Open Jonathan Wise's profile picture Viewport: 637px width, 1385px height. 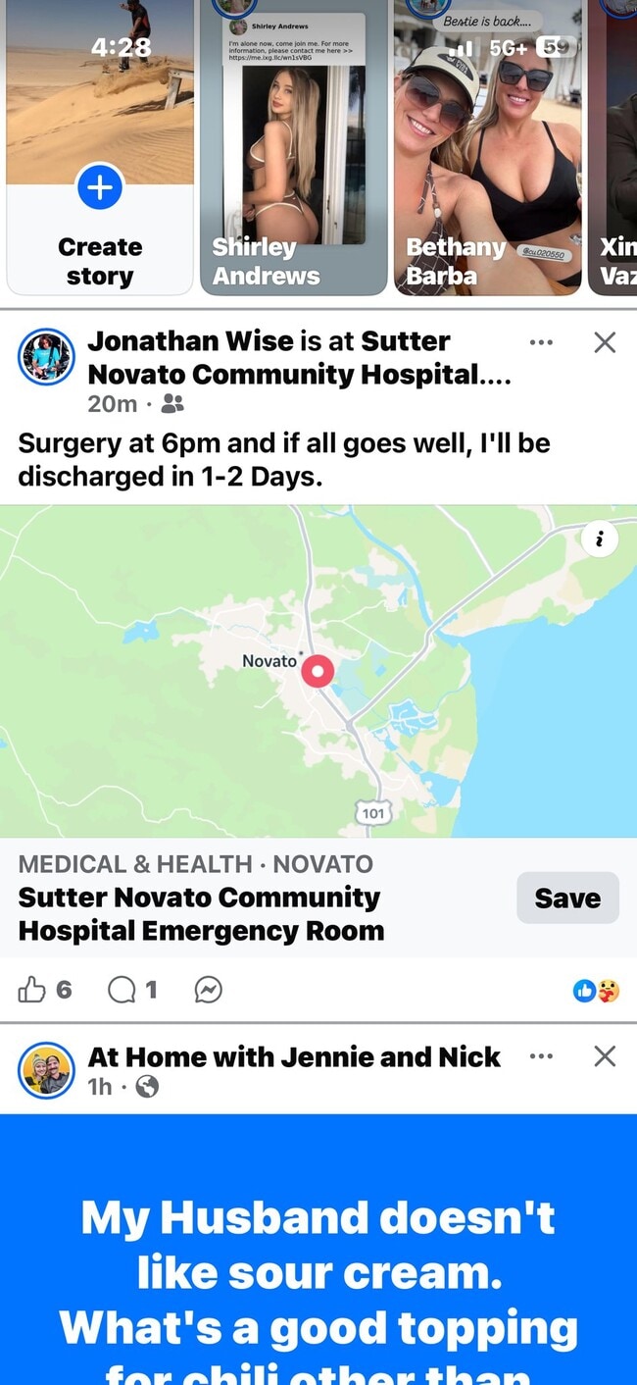47,357
